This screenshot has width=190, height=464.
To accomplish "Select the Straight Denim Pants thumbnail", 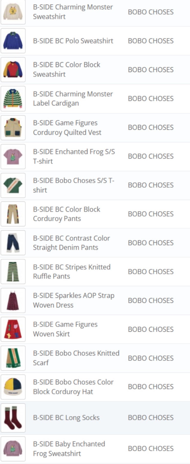I will tap(13, 243).
